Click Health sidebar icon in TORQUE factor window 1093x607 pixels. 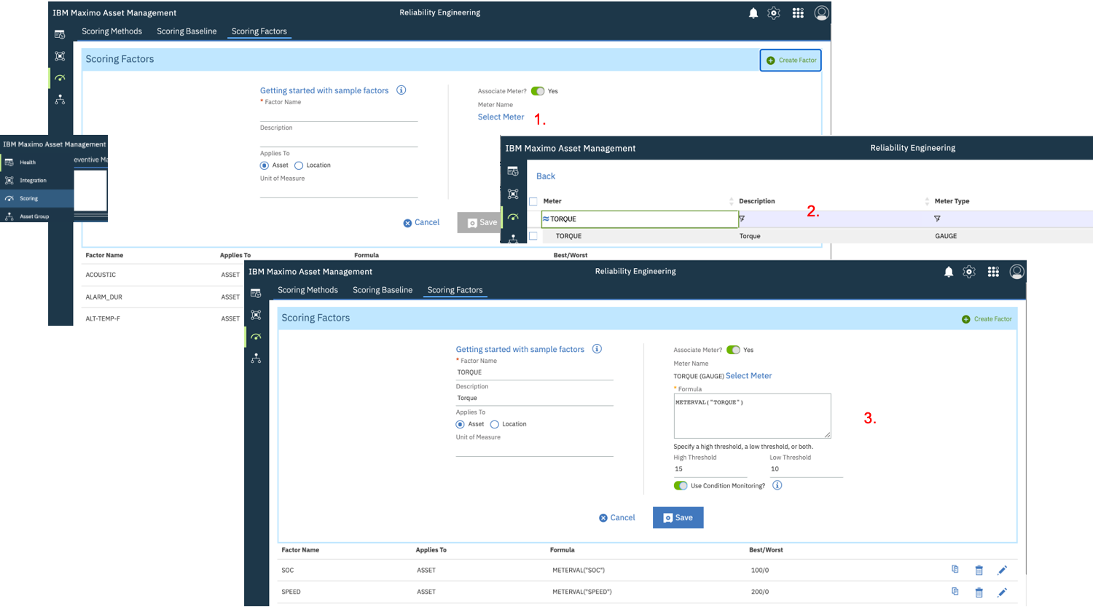point(256,293)
